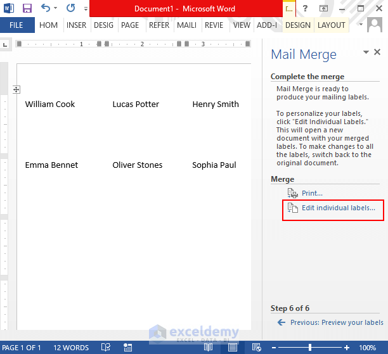Screen dimensions: 388x354
Task: Open the VIEW ribbon tab
Action: (x=242, y=25)
